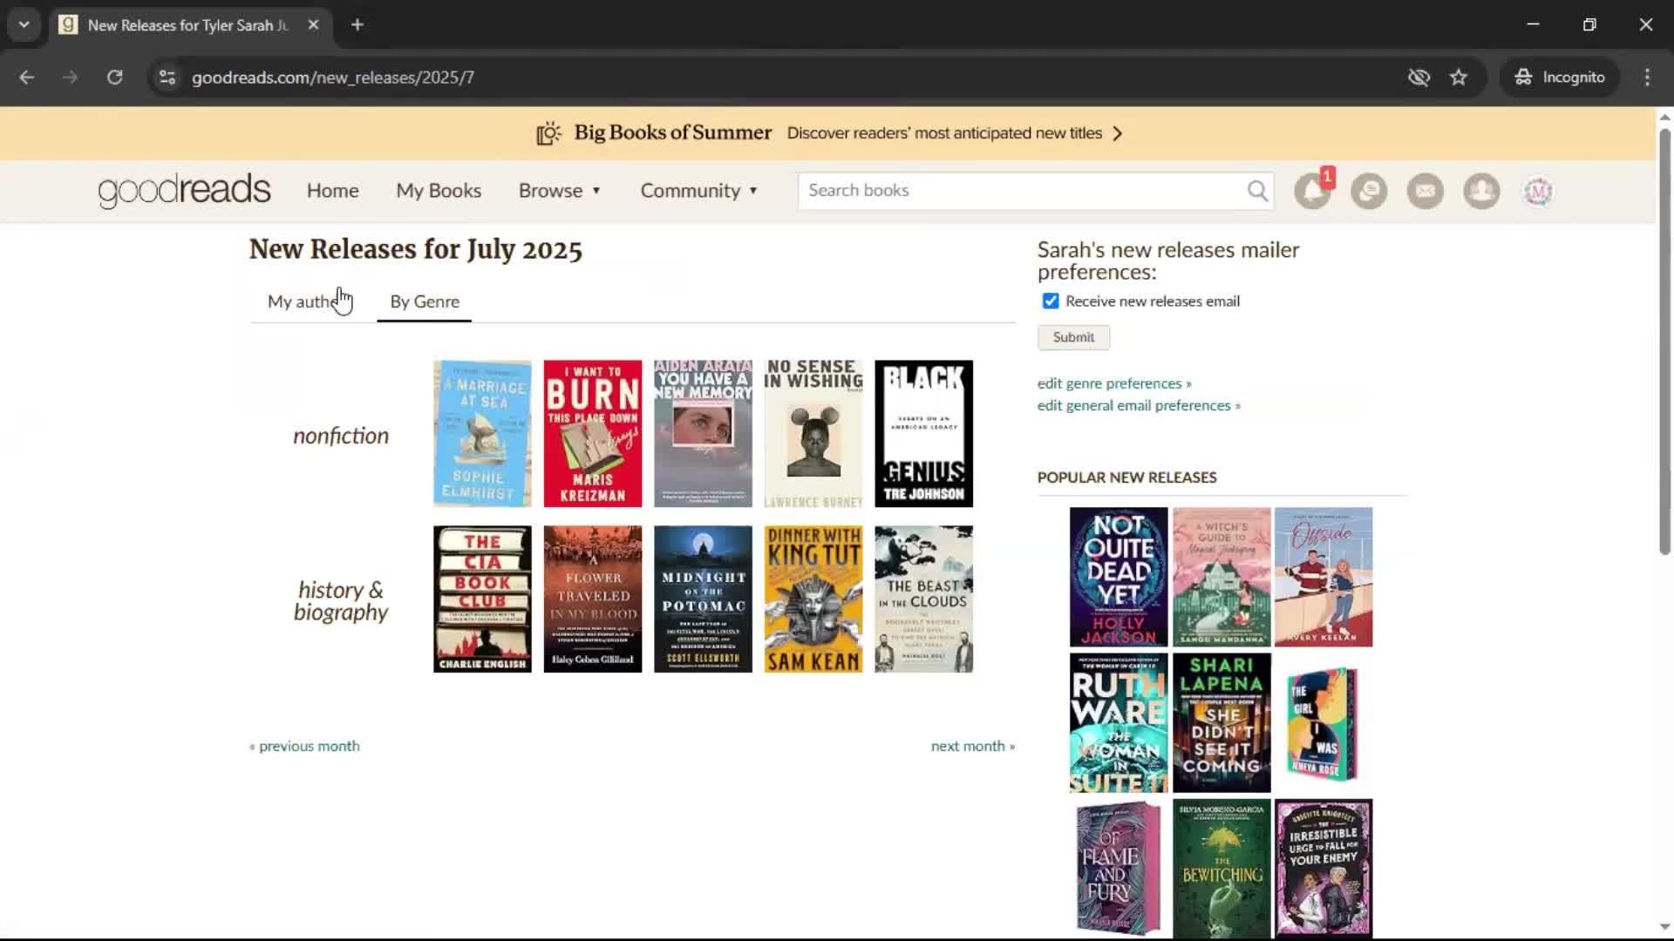Screen dimensions: 1674x941
Task: Open A Marriage at Sea book cover
Action: (482, 434)
